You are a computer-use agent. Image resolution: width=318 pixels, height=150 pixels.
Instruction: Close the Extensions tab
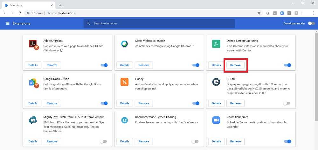52,5
